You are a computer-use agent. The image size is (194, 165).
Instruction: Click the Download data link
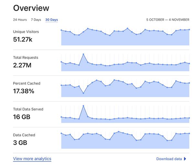coord(169,159)
